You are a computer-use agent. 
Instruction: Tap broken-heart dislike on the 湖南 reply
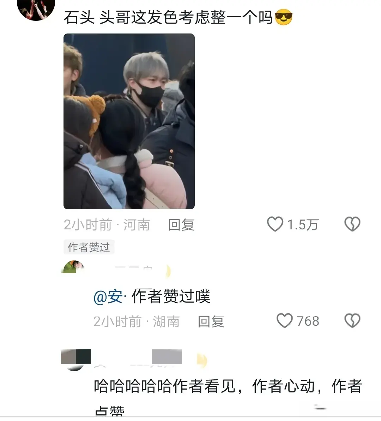click(x=352, y=320)
